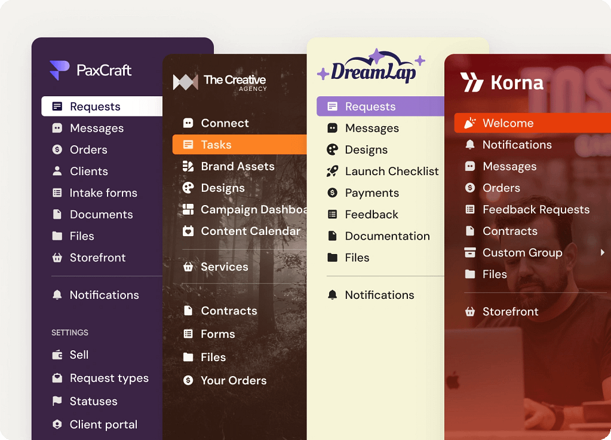
Task: Open Documentation in DreamLap sidebar
Action: point(388,236)
